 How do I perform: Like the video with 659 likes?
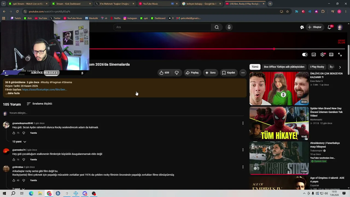[x=164, y=73]
